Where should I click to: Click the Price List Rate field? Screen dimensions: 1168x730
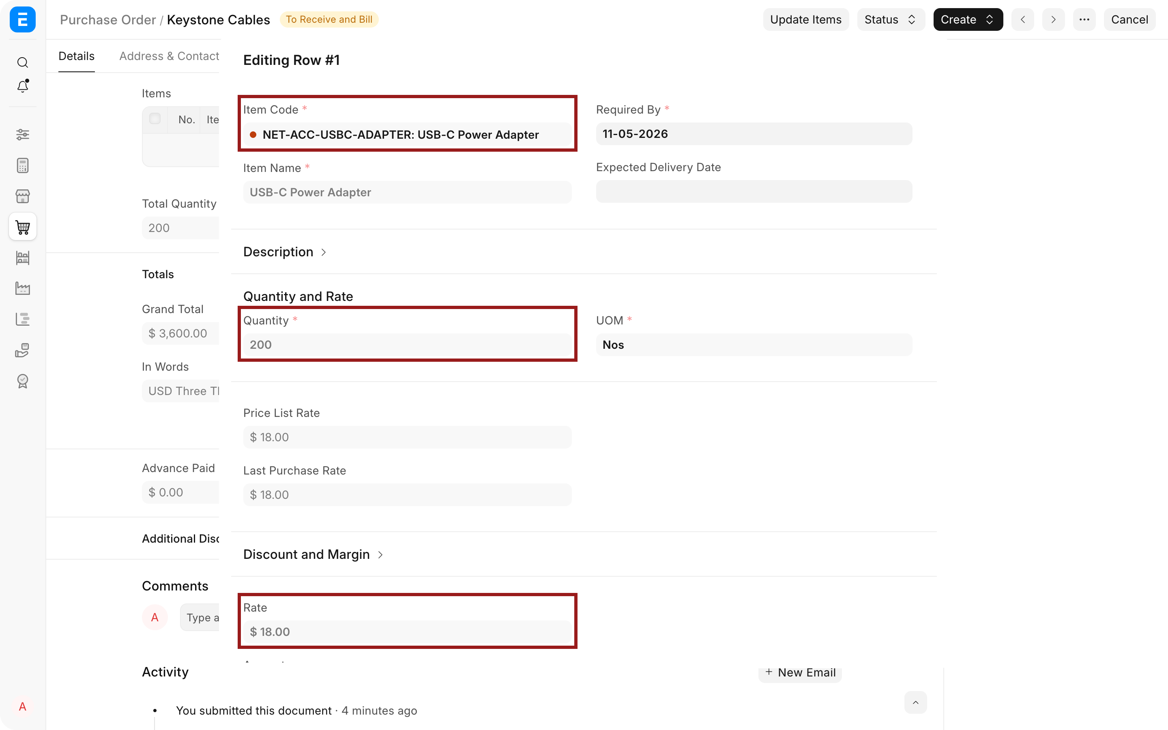[x=407, y=438]
